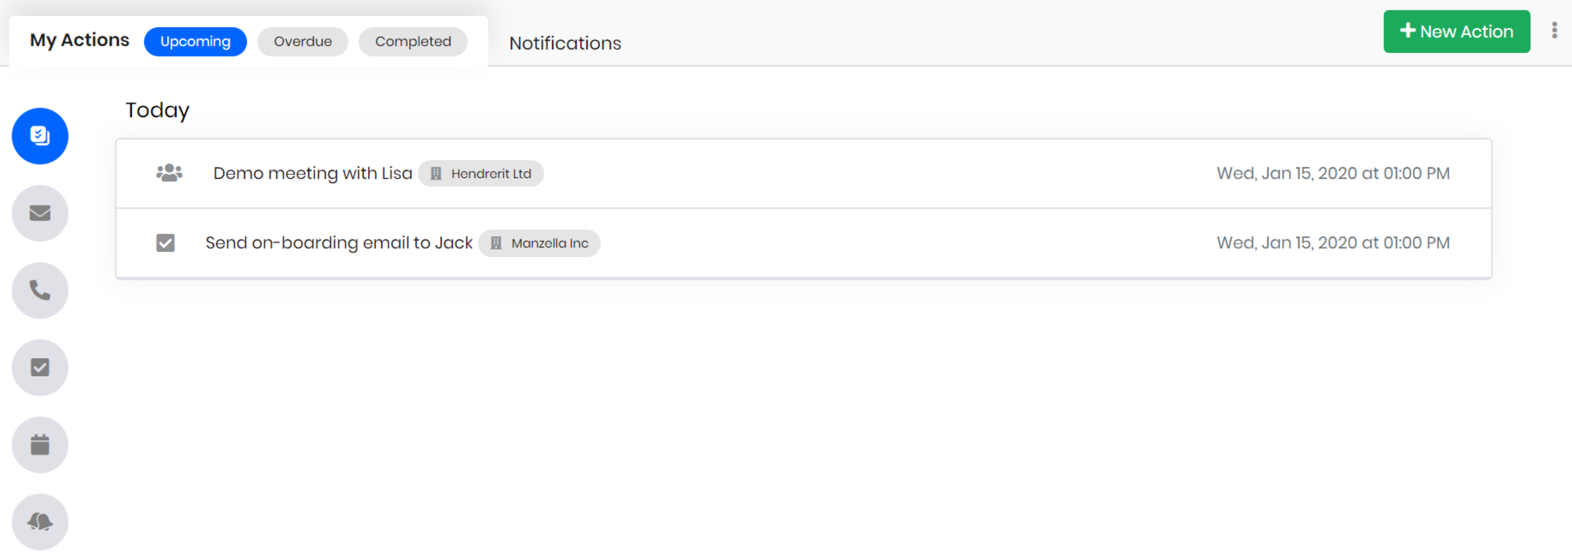Filter actions by task checkmark icon
The height and width of the screenshot is (560, 1572).
(40, 367)
